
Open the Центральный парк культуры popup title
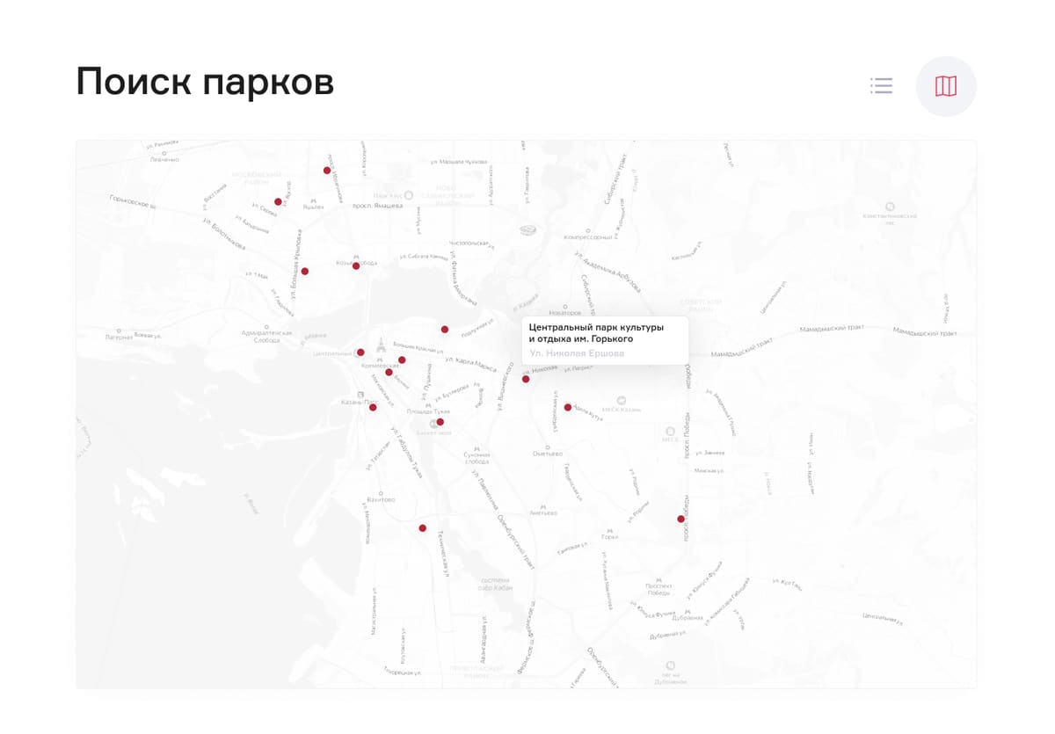click(596, 332)
